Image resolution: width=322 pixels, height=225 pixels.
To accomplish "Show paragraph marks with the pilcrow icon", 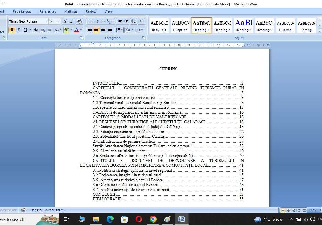I will point(141,21).
